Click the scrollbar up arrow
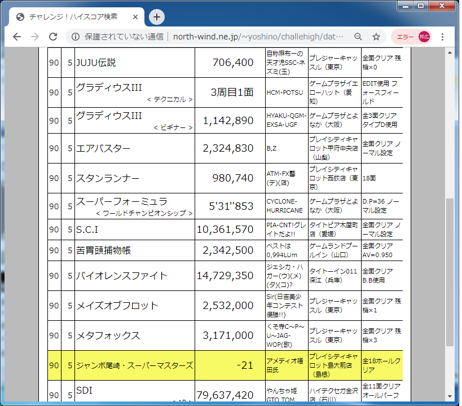 pos(450,53)
